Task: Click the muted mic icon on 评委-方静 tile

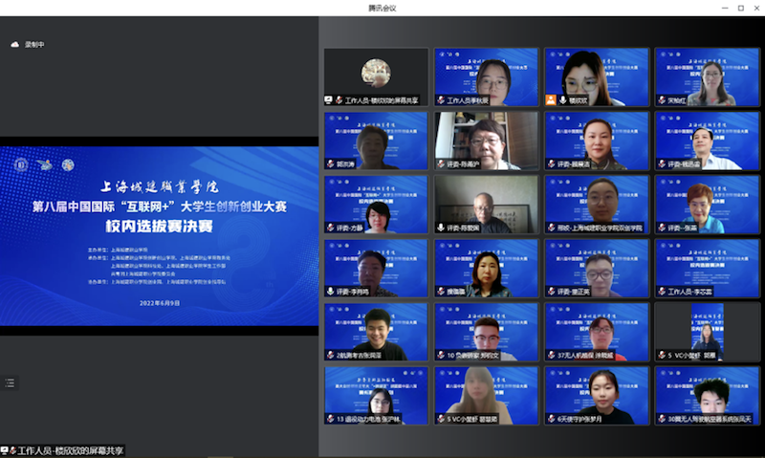Action: pos(331,228)
